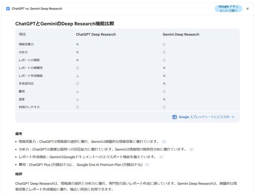The height and width of the screenshot is (195, 255).
Task: Click the 利用のしやすさ row label
Action: 29,107
